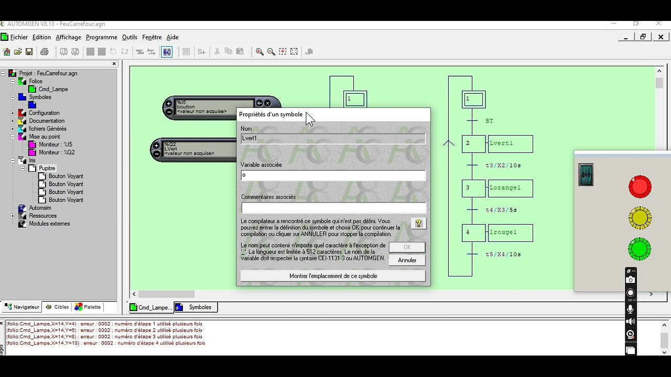This screenshot has width=671, height=377.
Task: Click Annuler in the symbol dialog
Action: point(407,260)
